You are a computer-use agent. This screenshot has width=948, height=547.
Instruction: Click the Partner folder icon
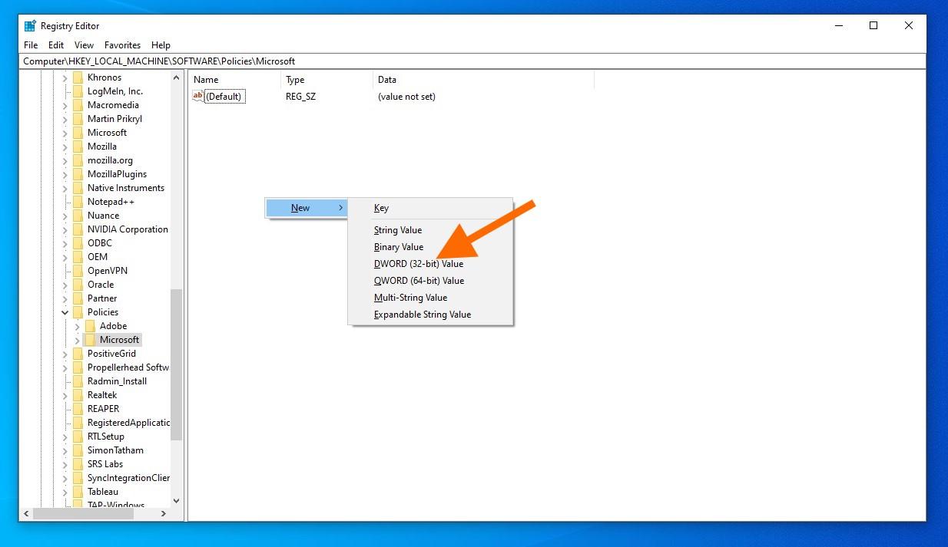coord(78,298)
